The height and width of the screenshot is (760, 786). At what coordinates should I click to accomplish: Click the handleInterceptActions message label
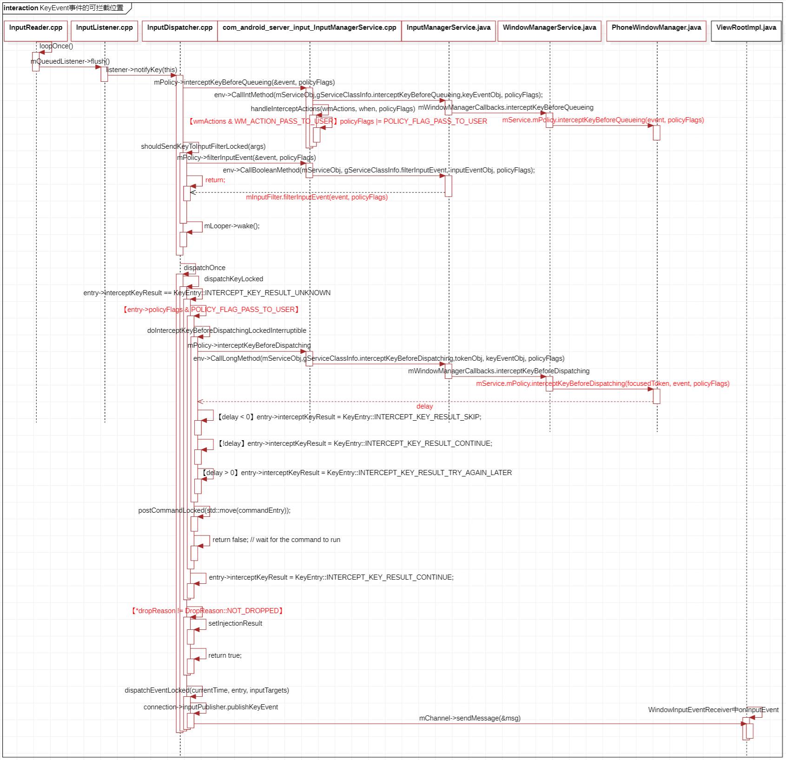333,109
